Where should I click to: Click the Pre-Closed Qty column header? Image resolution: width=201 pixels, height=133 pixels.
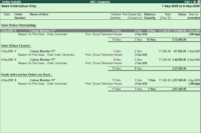tap(132, 16)
